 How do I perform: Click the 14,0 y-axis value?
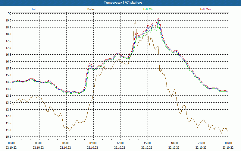(x=9, y=89)
